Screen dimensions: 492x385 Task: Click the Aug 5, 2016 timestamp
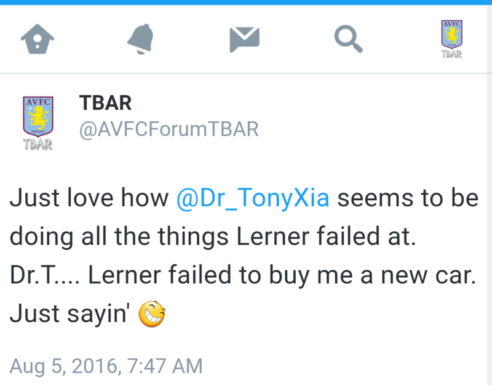pos(106,366)
